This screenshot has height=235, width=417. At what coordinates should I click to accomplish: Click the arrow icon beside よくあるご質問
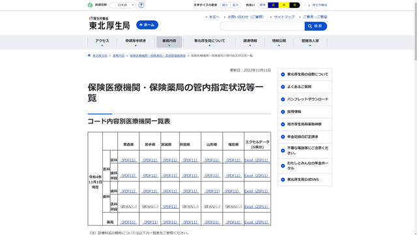tap(283, 87)
